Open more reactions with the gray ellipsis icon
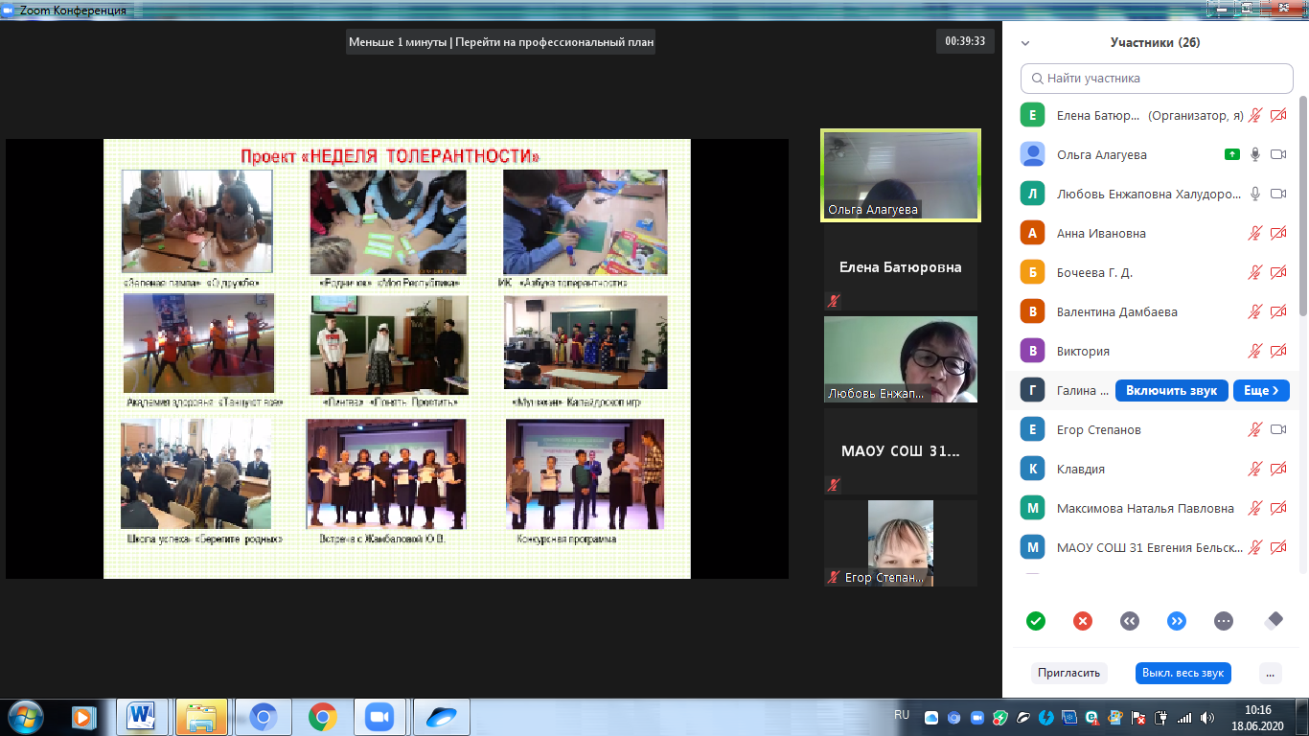 coord(1224,621)
